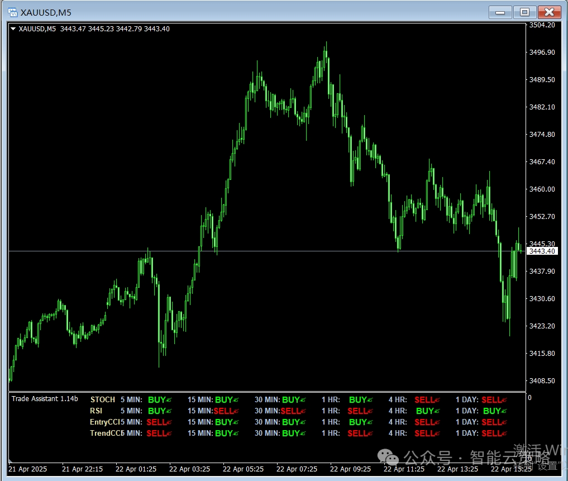
Task: Click the STOCH 15 MIN BUY signal
Action: (x=227, y=399)
